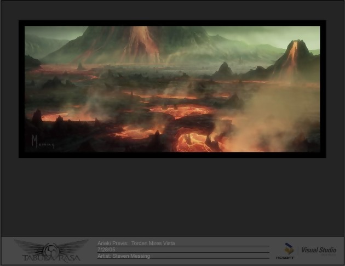This screenshot has width=345, height=266.
Task: Click the Messing signature in artwork corner
Action: pyautogui.click(x=42, y=143)
